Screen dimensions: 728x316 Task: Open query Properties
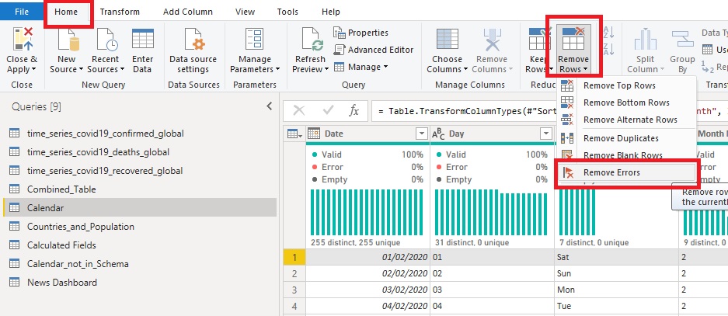click(x=361, y=33)
